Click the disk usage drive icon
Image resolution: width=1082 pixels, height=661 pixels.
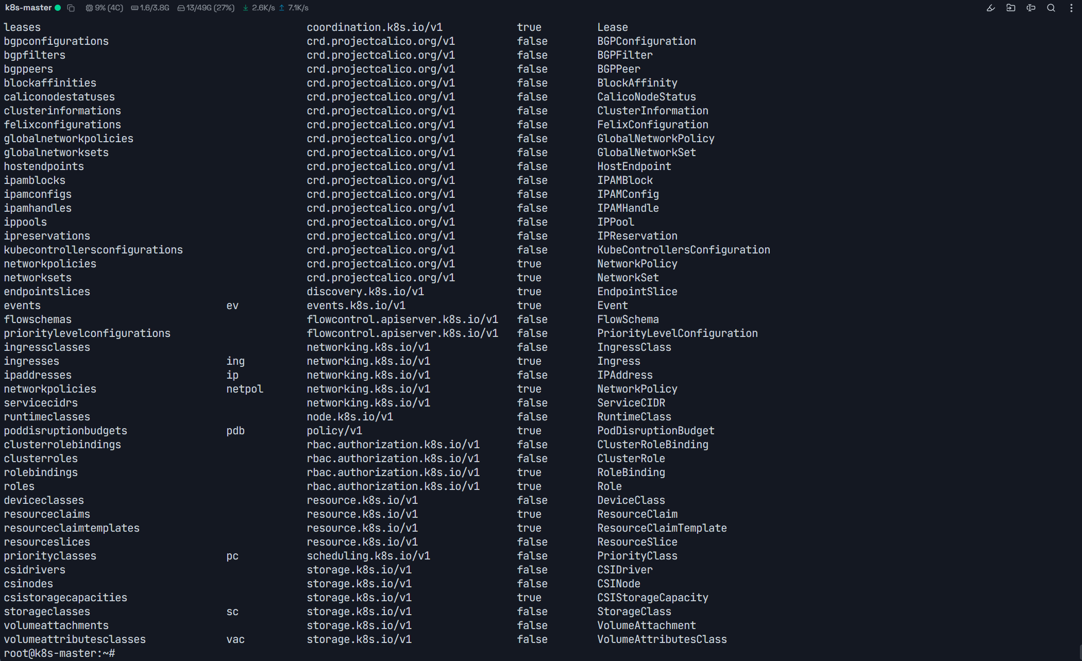point(181,8)
